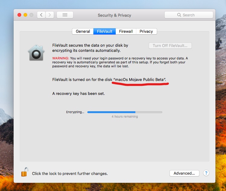Click the open padlock icon
This screenshot has width=226, height=191.
coord(25,172)
